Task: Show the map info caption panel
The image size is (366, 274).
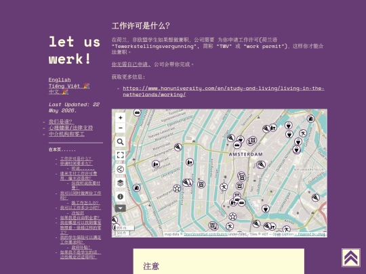Action: (120, 196)
